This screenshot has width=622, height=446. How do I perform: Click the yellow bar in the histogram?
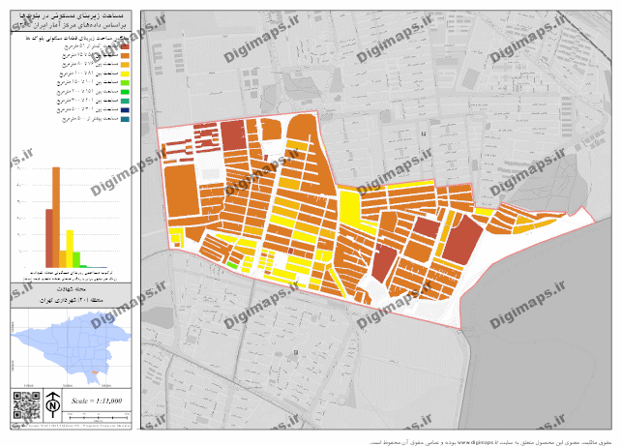point(70,249)
